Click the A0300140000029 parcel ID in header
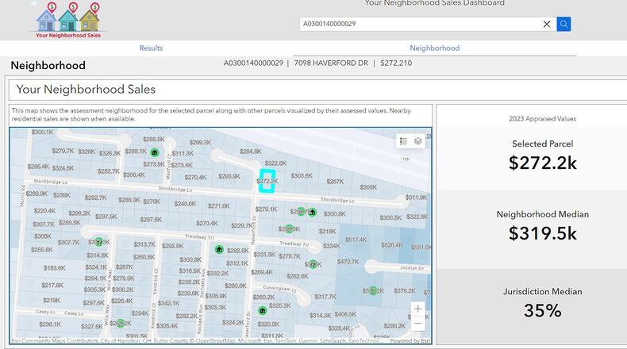This screenshot has width=627, height=349. pos(253,63)
